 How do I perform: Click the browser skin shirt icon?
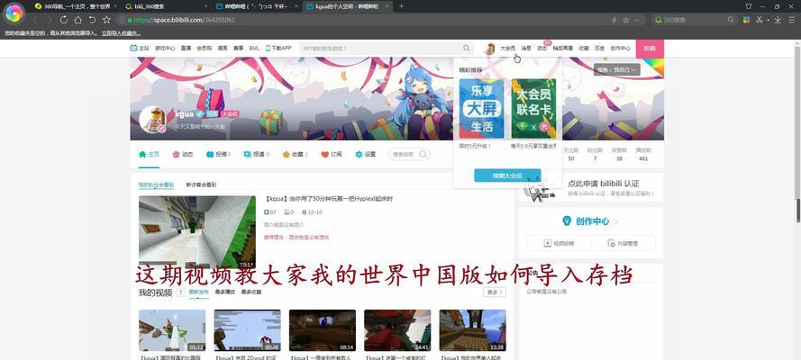[x=749, y=6]
